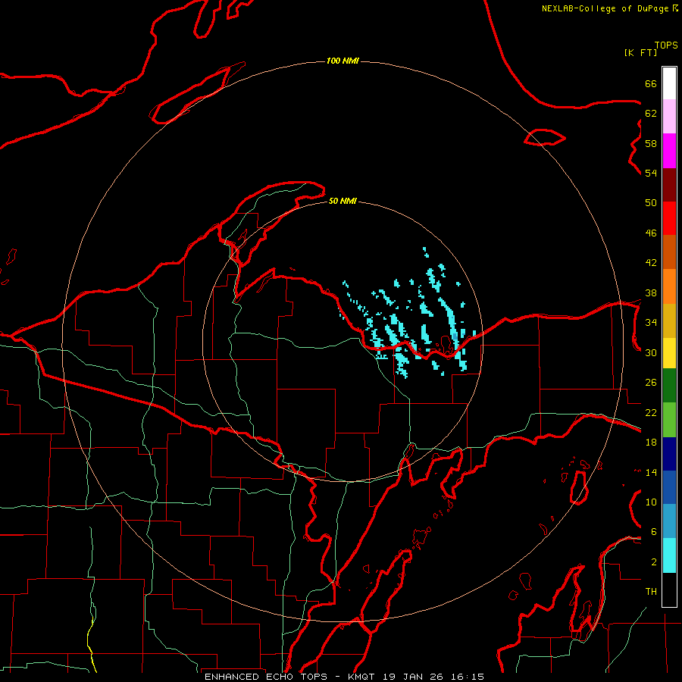
Task: Click the 54 legend value label
Action: click(x=651, y=173)
